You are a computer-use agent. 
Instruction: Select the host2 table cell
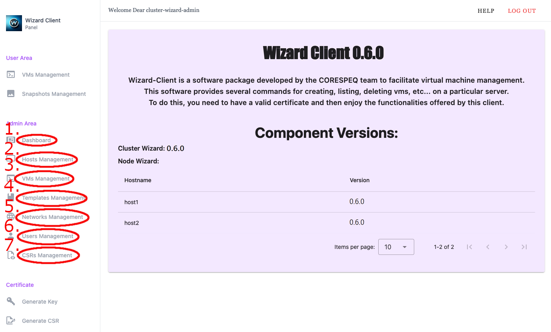132,223
